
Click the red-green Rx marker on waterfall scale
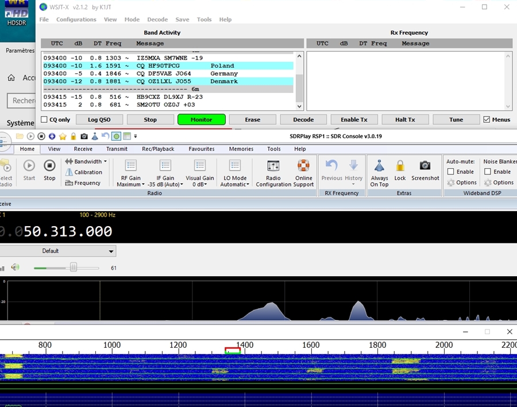tap(233, 350)
